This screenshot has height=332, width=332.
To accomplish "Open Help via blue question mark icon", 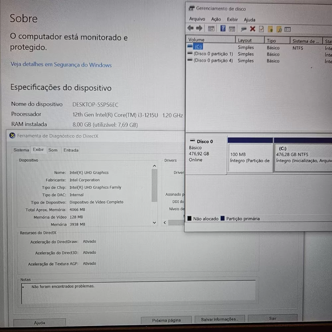I will 223,28.
